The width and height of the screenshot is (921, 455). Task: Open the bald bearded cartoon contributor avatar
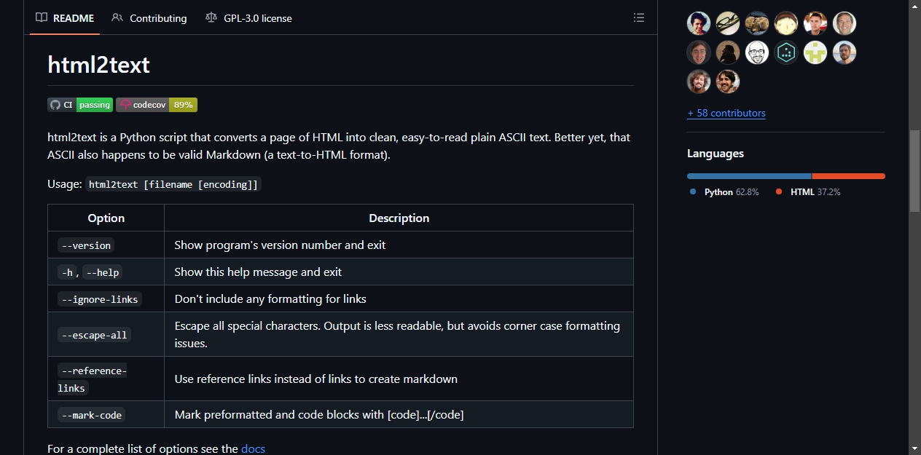coord(757,52)
